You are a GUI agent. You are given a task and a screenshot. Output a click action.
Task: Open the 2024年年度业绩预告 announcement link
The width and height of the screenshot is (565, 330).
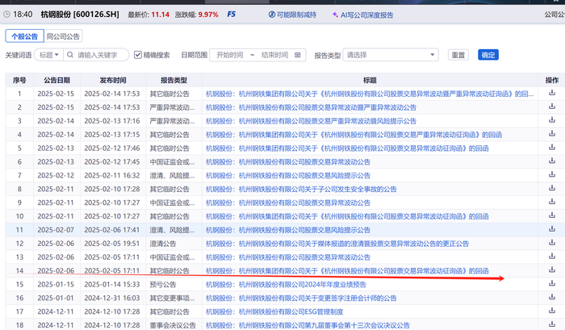click(286, 285)
